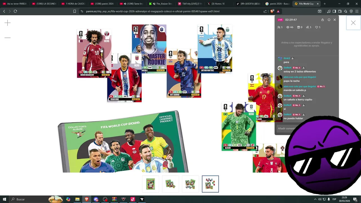Image resolution: width=361 pixels, height=203 pixels.
Task: Click the Alisson goalkeeper card
Action: (239, 126)
